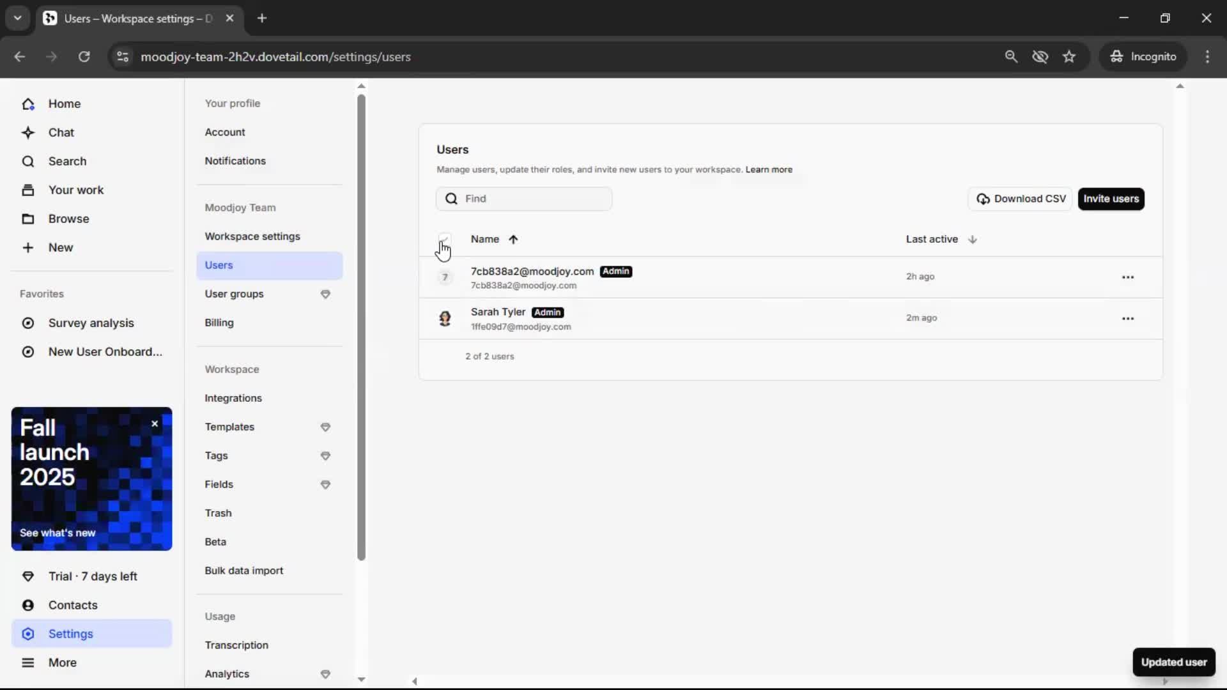Click the Download CSV button
This screenshot has height=690, width=1227.
pyautogui.click(x=1021, y=199)
